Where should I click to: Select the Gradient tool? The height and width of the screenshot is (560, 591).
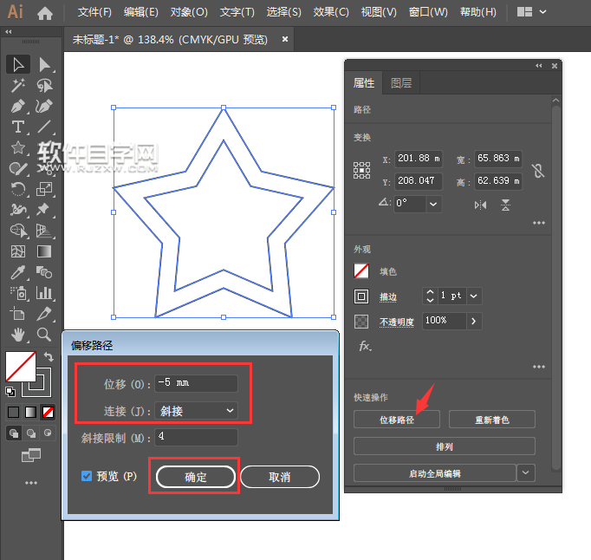pos(44,251)
